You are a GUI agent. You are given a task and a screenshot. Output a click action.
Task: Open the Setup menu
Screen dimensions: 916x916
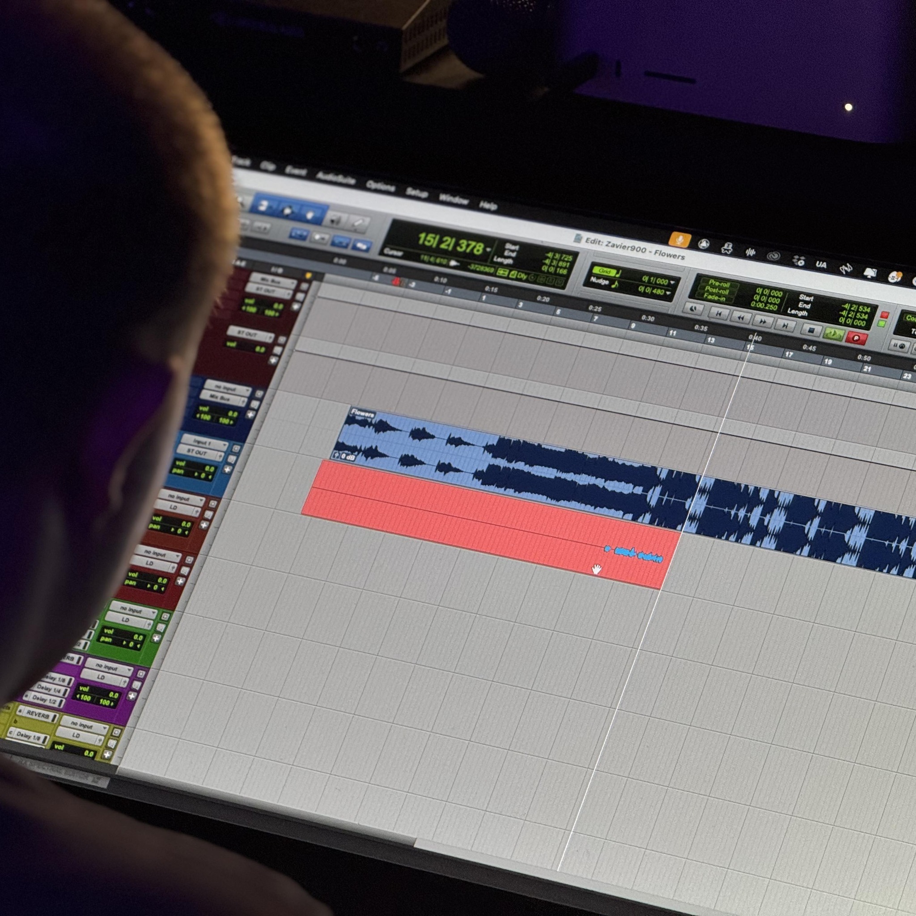pos(417,192)
